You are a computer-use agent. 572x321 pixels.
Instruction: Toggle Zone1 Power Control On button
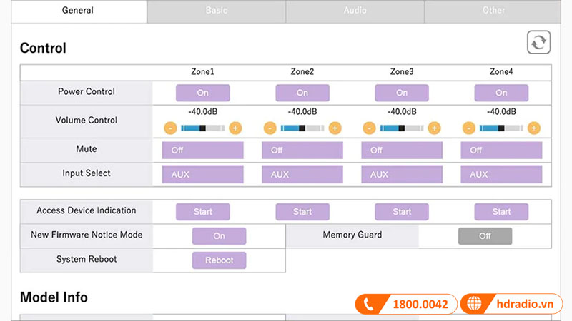coord(202,93)
